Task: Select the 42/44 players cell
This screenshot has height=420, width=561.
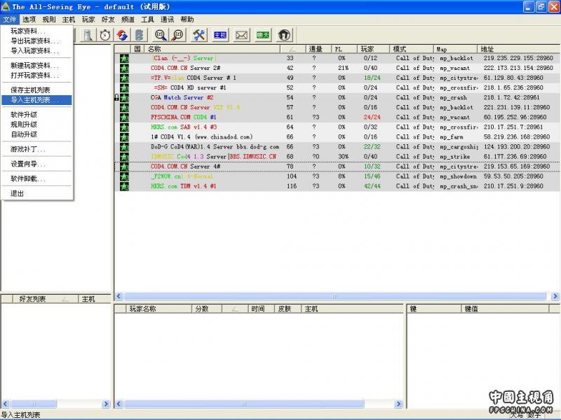Action: pos(372,186)
